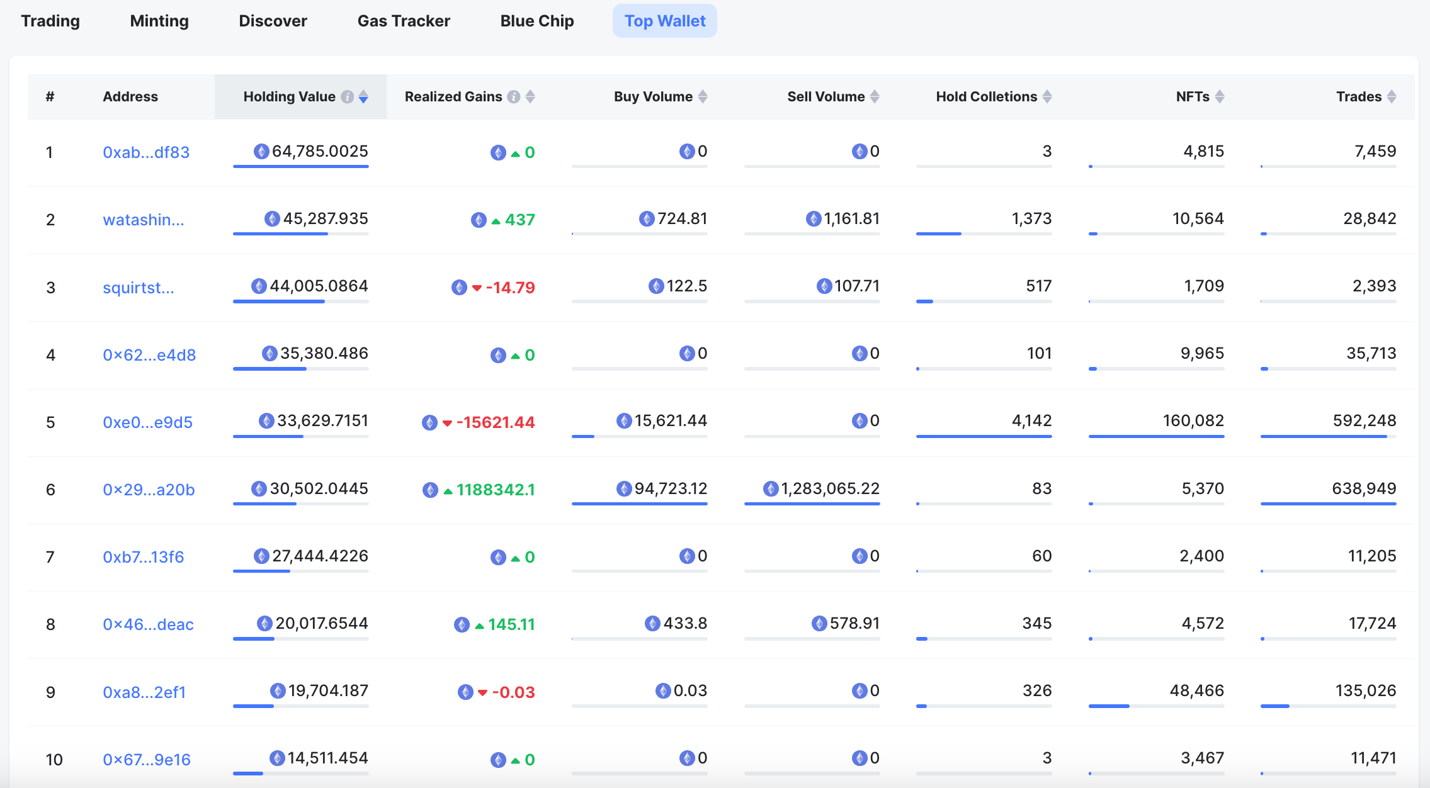Screen dimensions: 1430x788
Task: Click ETH icon beside -14.79 realized gains
Action: [x=459, y=288]
